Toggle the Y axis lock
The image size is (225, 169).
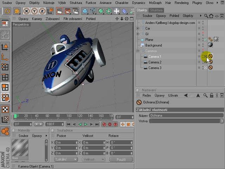click(x=34, y=11)
